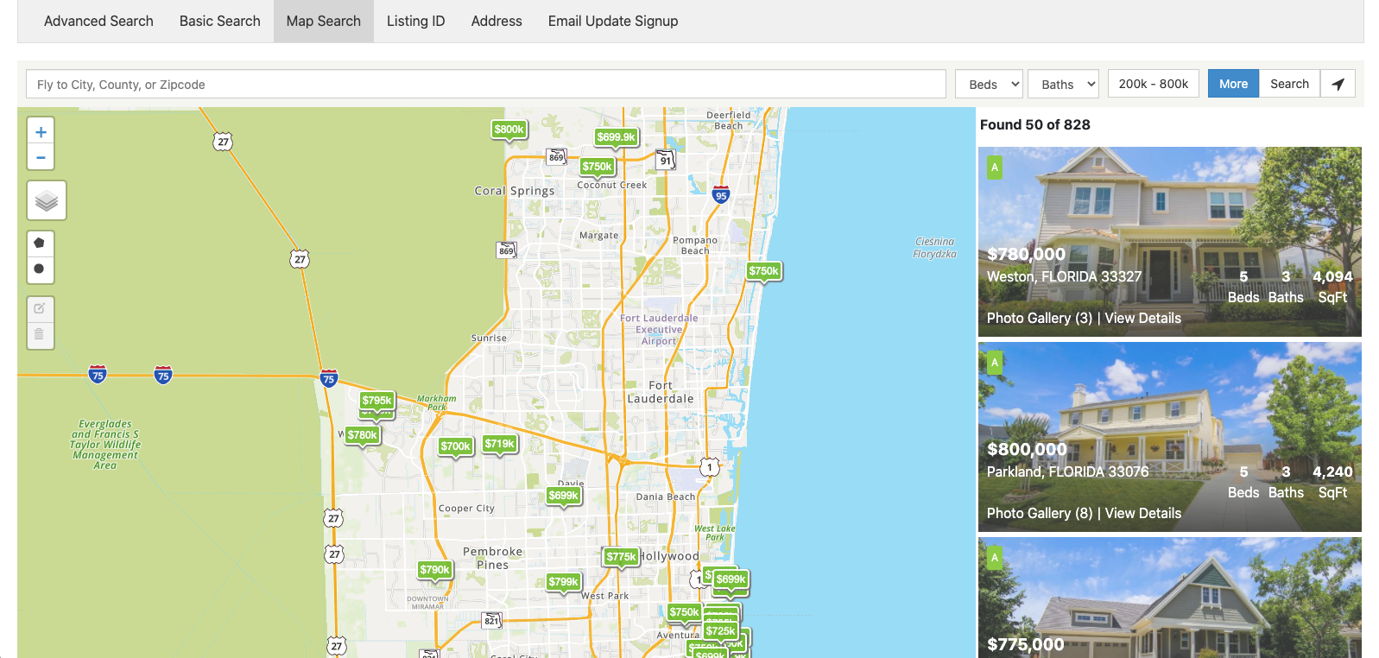The height and width of the screenshot is (658, 1379).
Task: Click the 'Found 50 of 828' results text
Action: point(1034,124)
